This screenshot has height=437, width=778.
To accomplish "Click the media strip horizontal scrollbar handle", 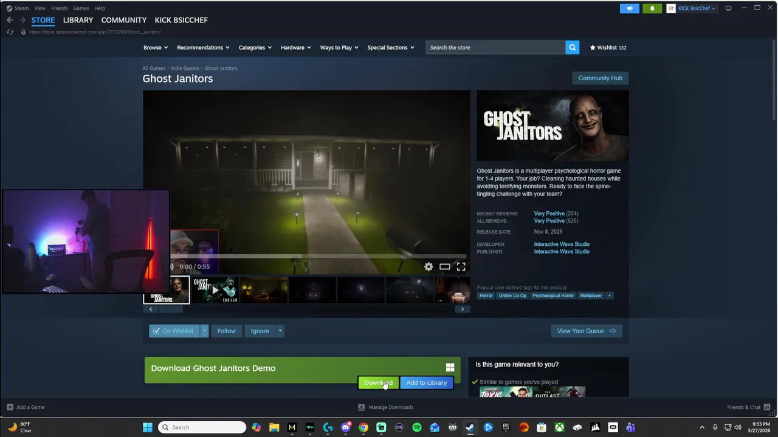I will point(170,309).
